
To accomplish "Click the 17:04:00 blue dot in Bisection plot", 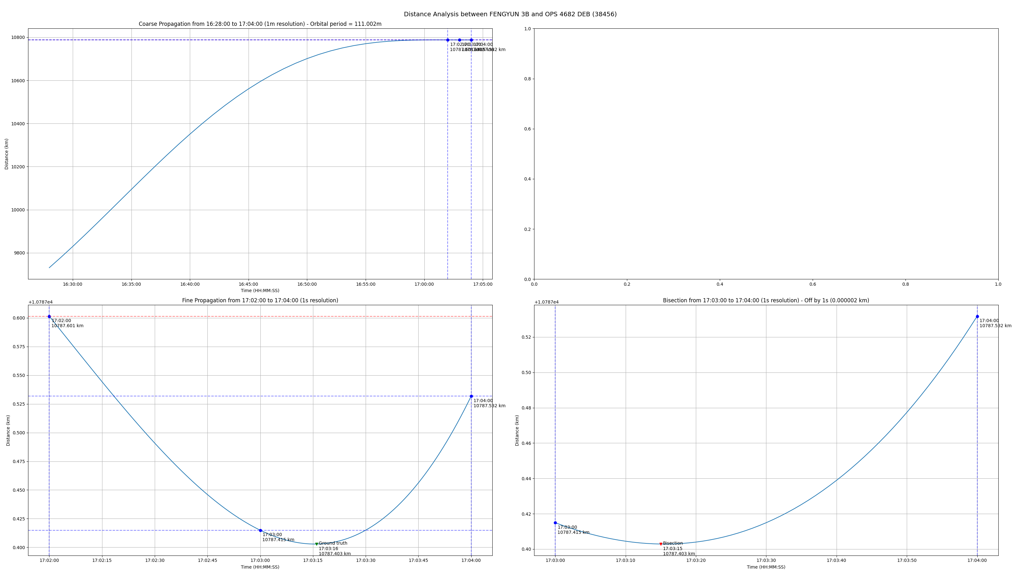I will coord(977,317).
